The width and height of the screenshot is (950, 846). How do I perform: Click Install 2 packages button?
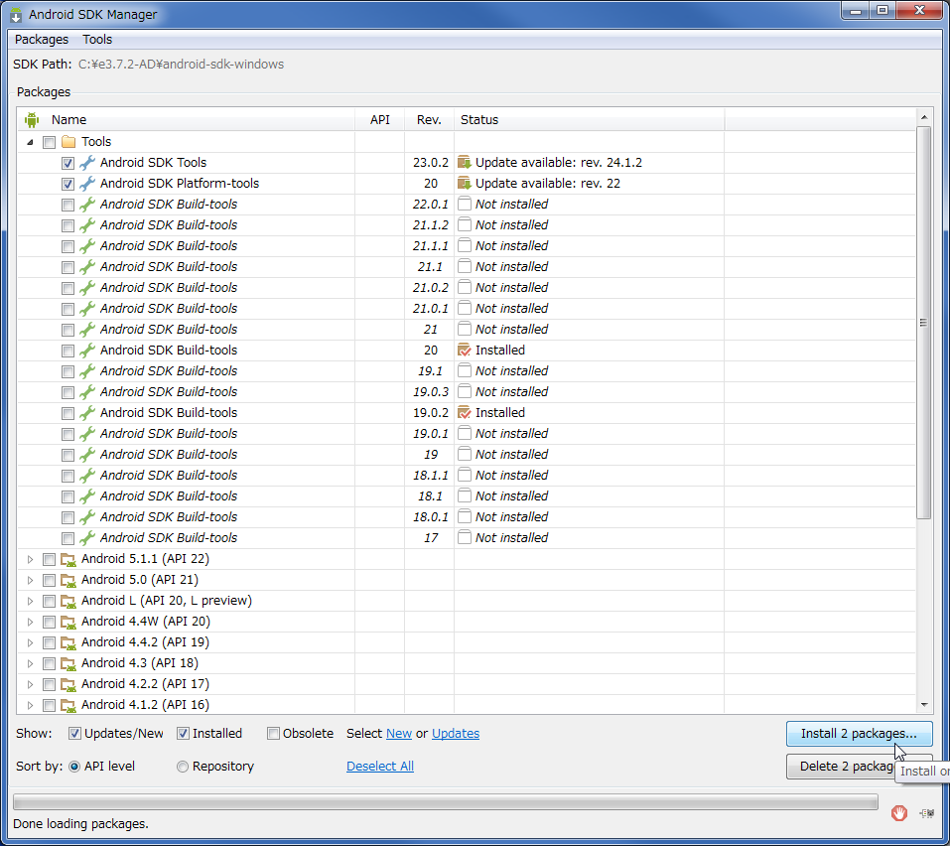(859, 733)
